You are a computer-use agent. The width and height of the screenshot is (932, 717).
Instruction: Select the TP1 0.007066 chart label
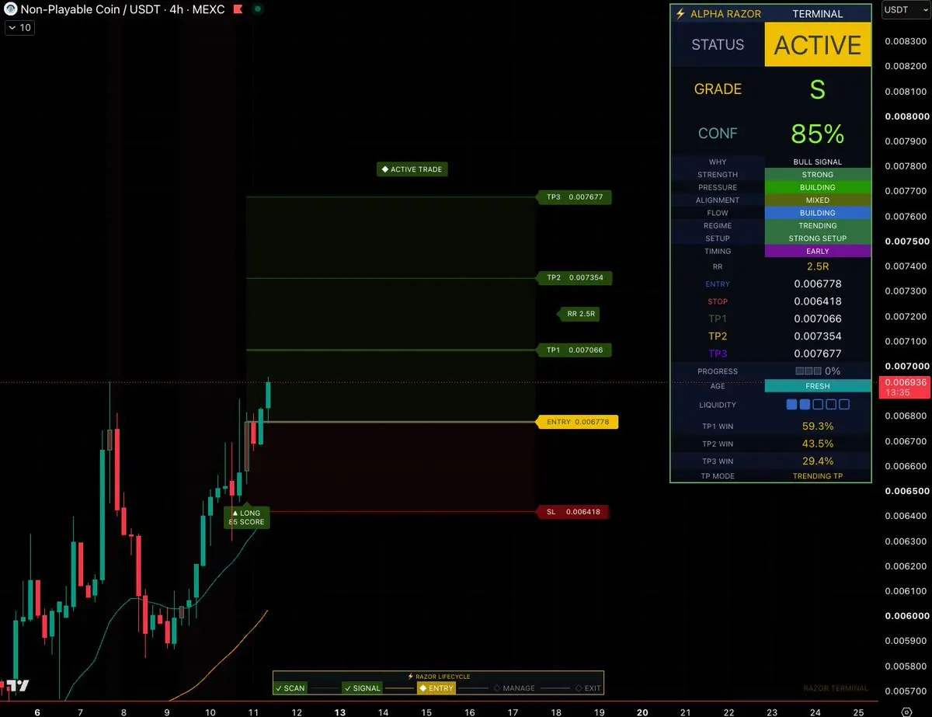pyautogui.click(x=574, y=350)
